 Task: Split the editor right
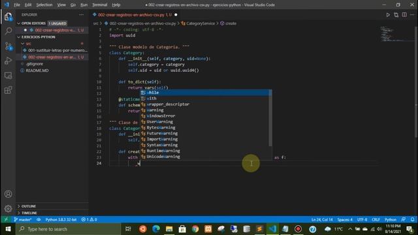click(404, 14)
